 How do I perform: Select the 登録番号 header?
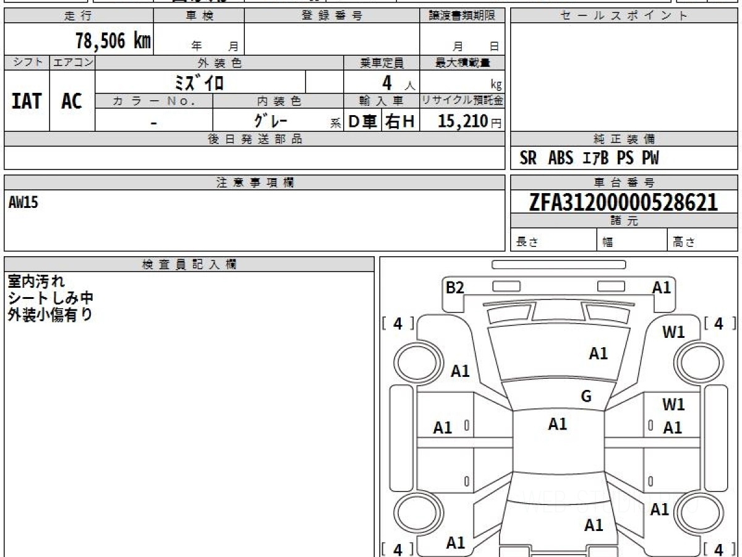coord(332,16)
